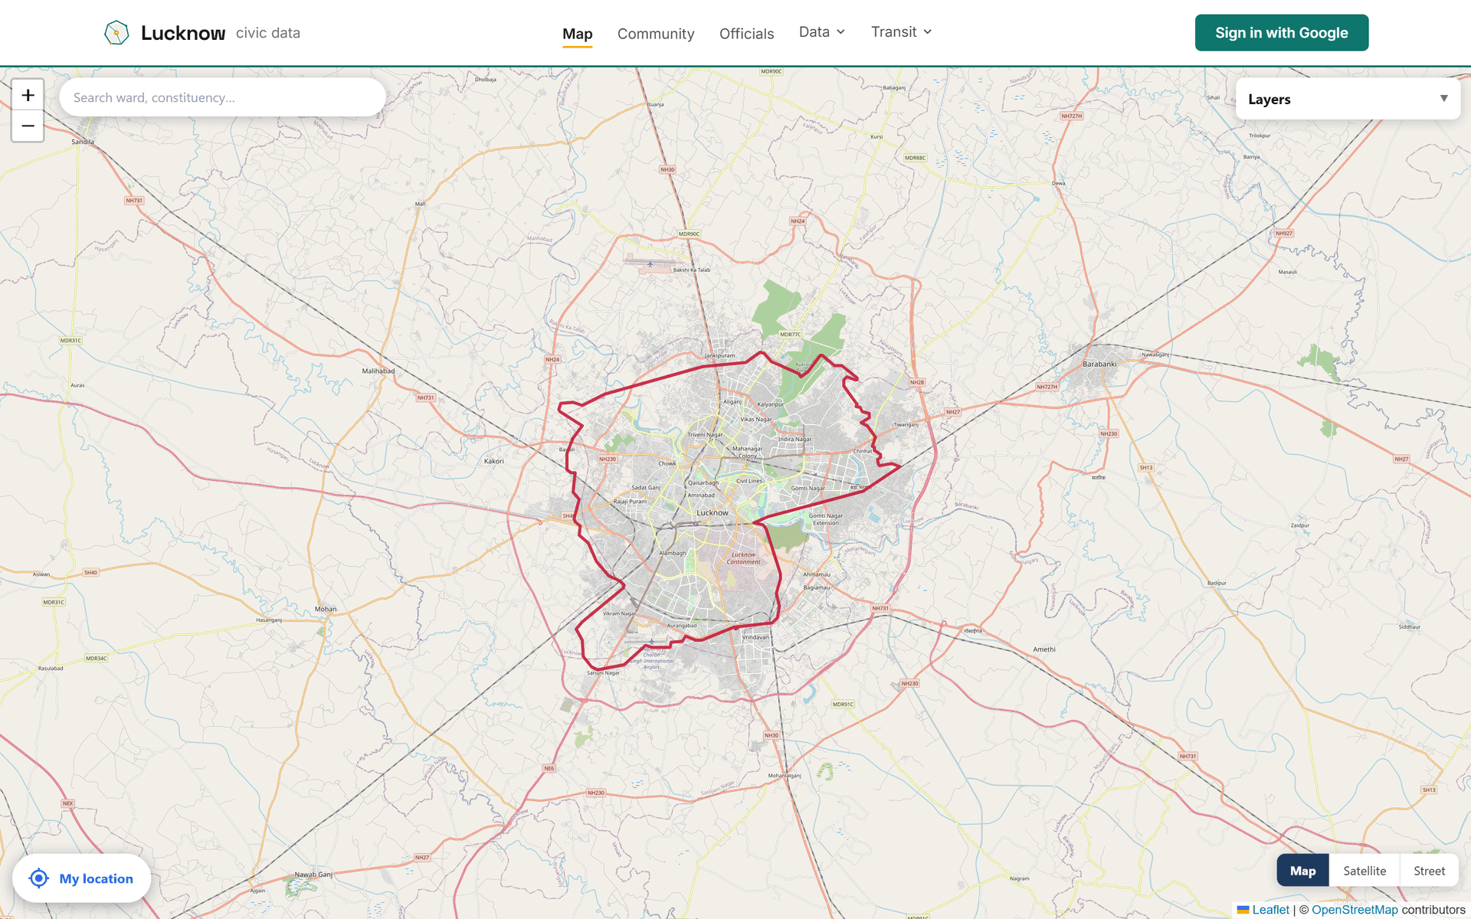Viewport: 1471px width, 919px height.
Task: Open the Community page
Action: [x=656, y=34]
